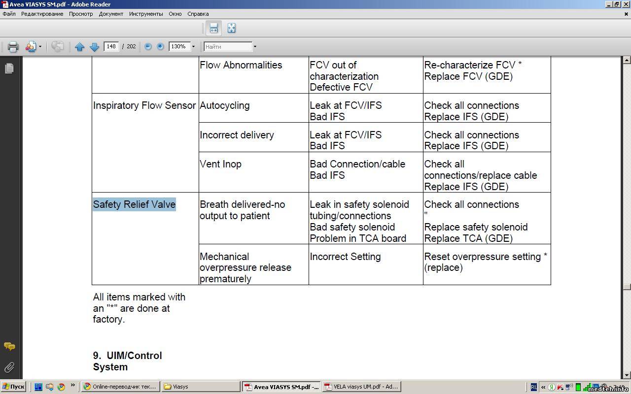
Task: Switch to Fit Full Page view
Action: (231, 28)
